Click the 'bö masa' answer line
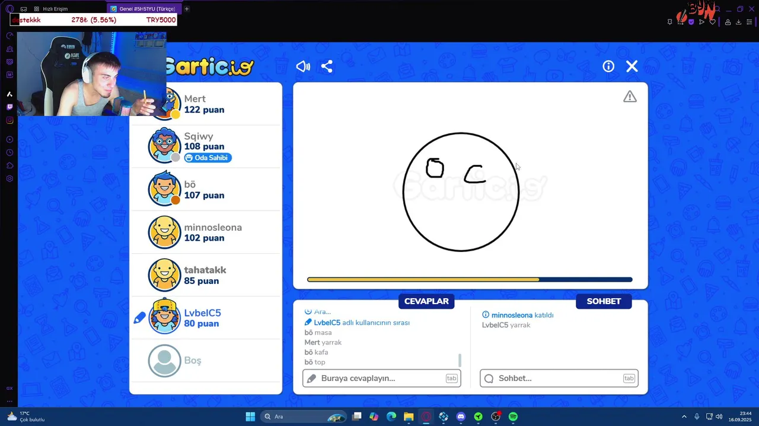Image resolution: width=759 pixels, height=426 pixels. (318, 333)
